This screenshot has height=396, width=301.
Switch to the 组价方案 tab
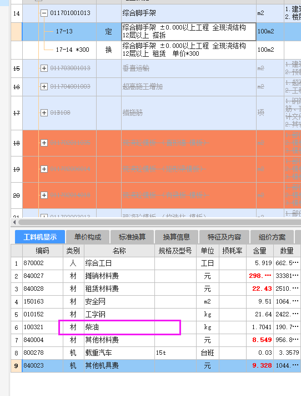272,237
